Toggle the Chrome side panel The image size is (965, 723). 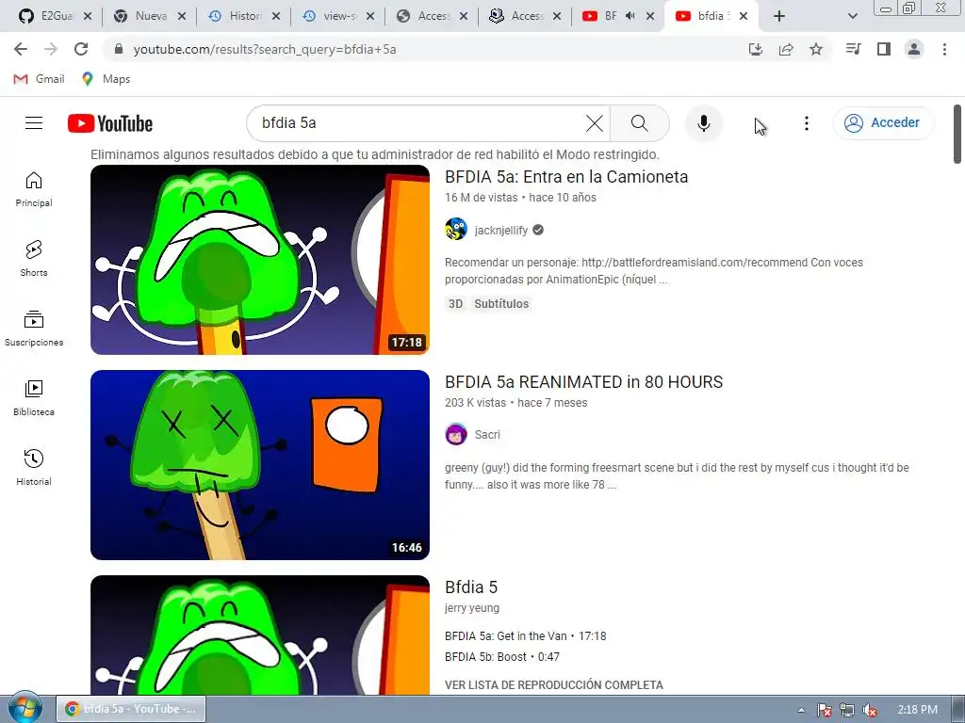[884, 49]
